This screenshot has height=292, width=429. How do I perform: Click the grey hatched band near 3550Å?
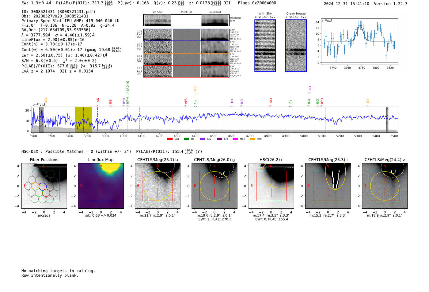41,119
